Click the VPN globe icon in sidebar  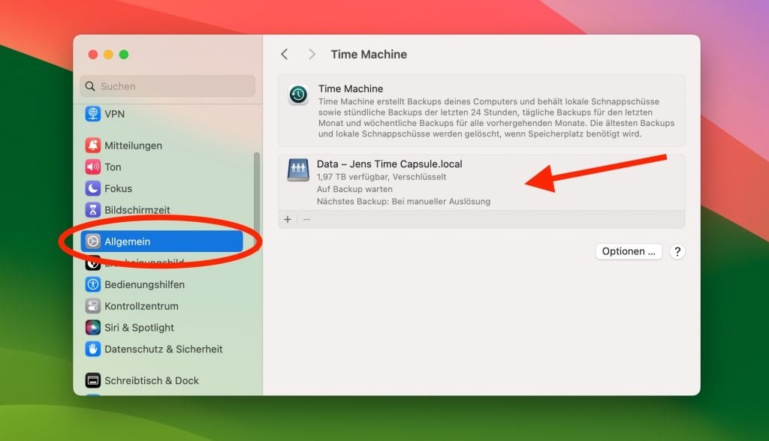(92, 114)
